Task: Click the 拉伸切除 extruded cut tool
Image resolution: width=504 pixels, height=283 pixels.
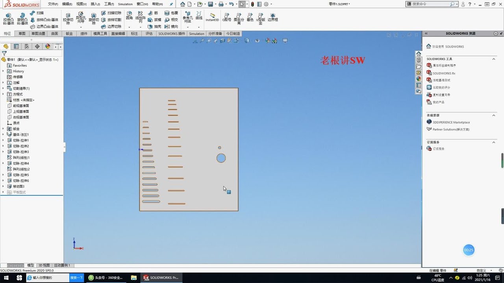Action: point(68,18)
